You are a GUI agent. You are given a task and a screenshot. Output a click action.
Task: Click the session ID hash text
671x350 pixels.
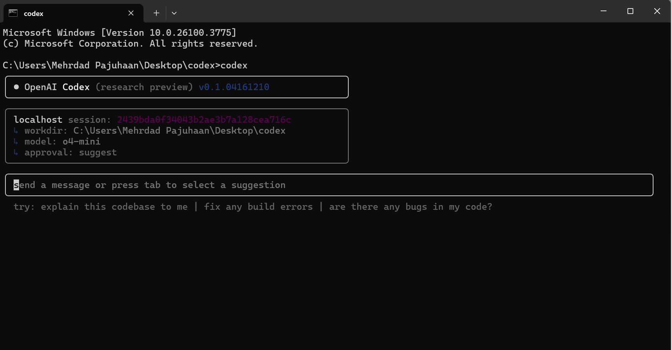click(x=204, y=120)
